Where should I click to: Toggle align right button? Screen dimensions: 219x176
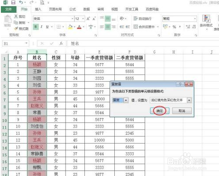113,27
